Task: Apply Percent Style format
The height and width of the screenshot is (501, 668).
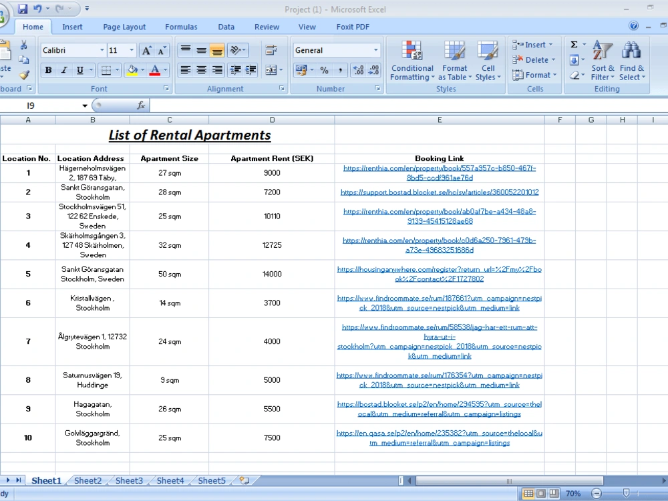Action: 324,70
